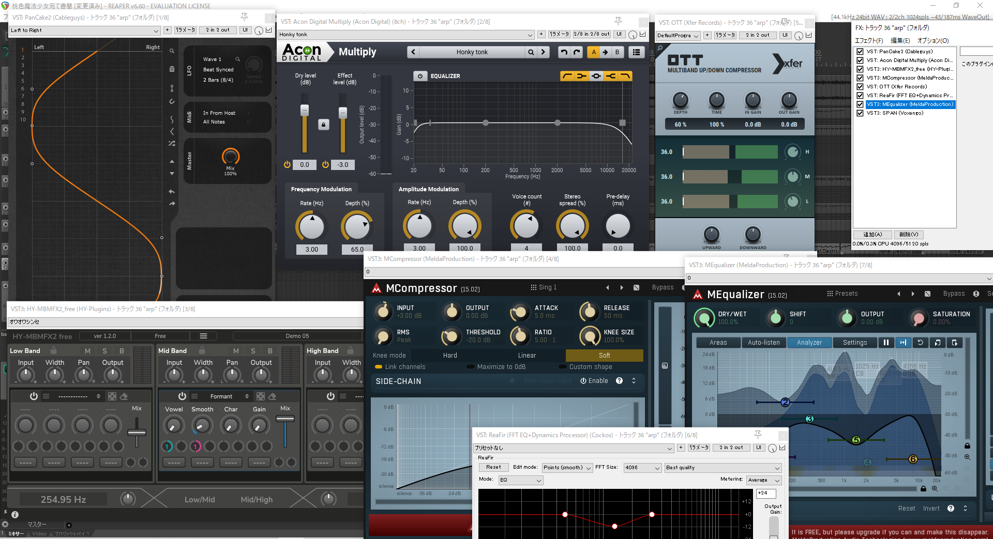Click PanCake2's 2 in 2 out button
The height and width of the screenshot is (539, 993).
218,30
